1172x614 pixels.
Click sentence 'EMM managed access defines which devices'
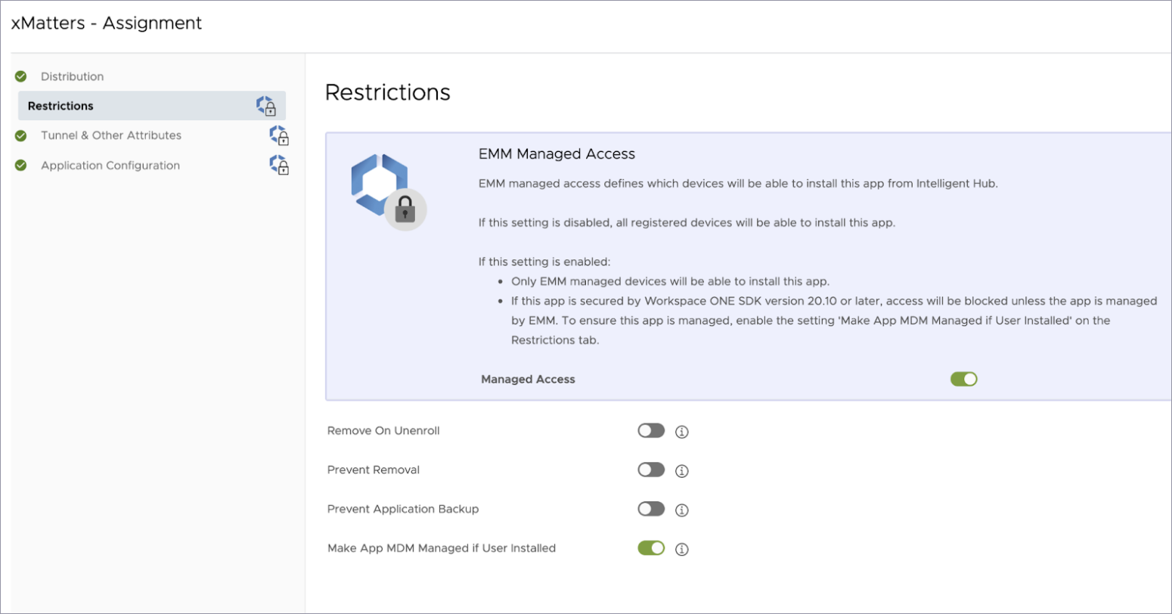[x=738, y=183]
